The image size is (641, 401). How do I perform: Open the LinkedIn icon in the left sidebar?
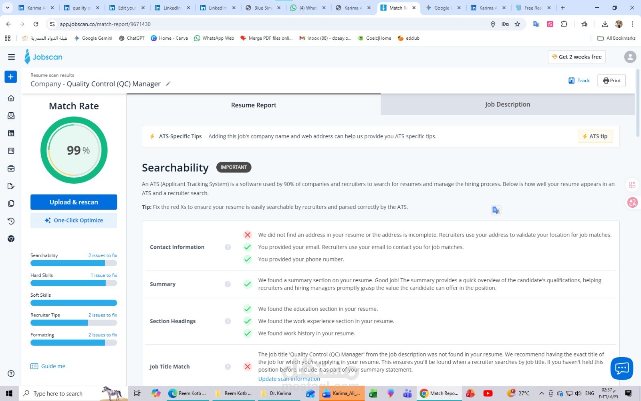pos(11,133)
